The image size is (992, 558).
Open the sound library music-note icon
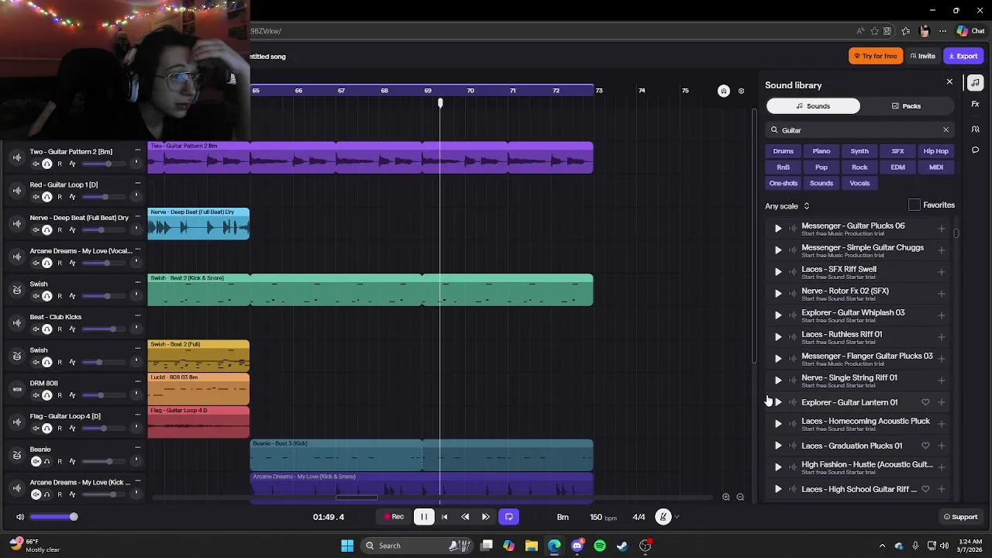pos(976,82)
